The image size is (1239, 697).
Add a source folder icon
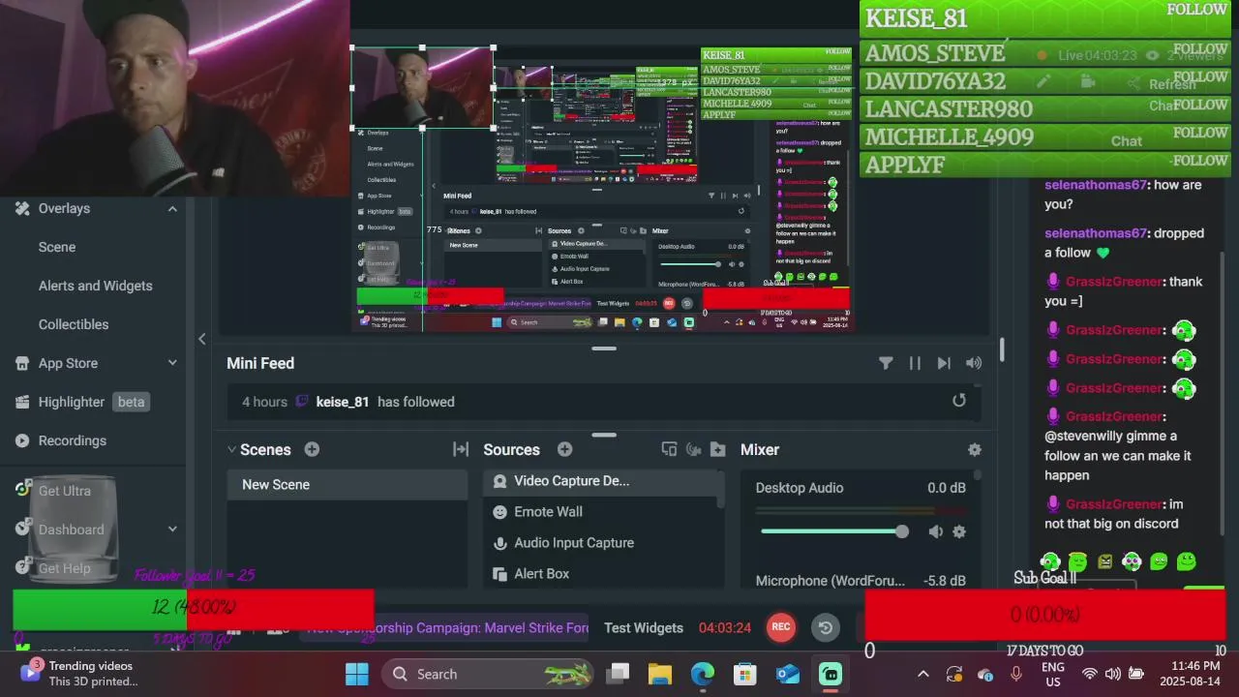pyautogui.click(x=717, y=449)
